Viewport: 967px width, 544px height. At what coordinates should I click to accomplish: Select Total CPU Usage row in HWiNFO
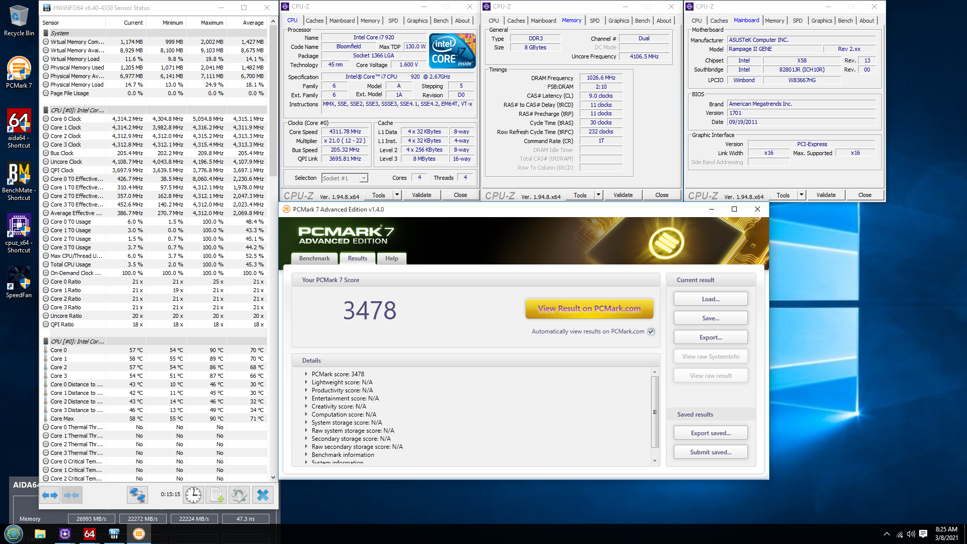(x=154, y=264)
